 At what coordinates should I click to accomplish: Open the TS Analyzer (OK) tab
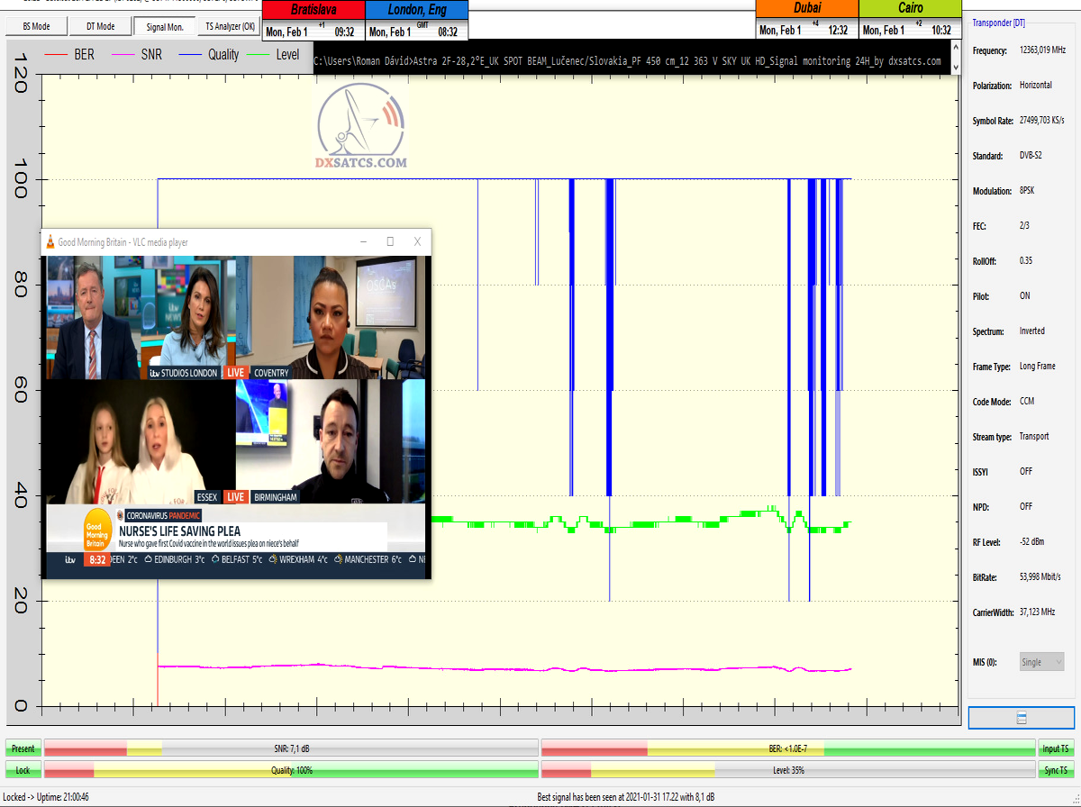pyautogui.click(x=230, y=27)
